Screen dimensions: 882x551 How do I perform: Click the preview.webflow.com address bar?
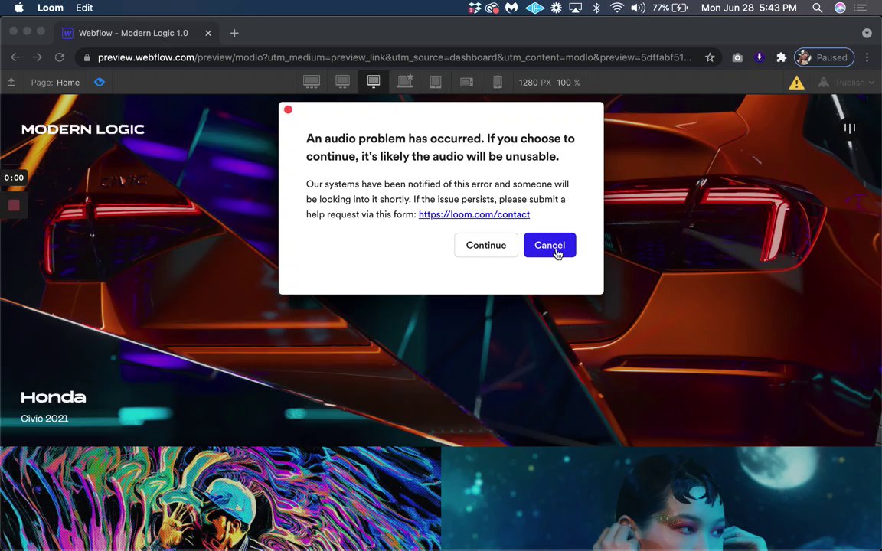(394, 57)
